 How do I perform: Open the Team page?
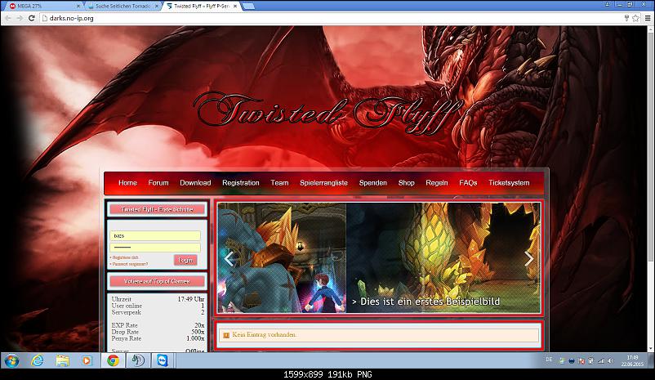tap(279, 183)
